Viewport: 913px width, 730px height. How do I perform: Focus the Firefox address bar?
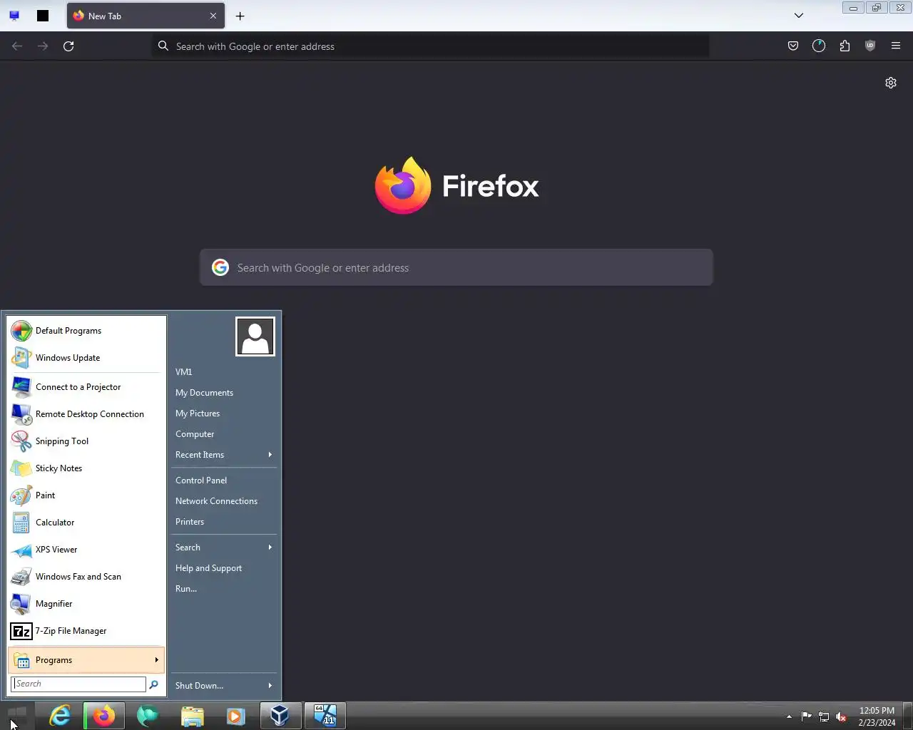click(x=430, y=46)
